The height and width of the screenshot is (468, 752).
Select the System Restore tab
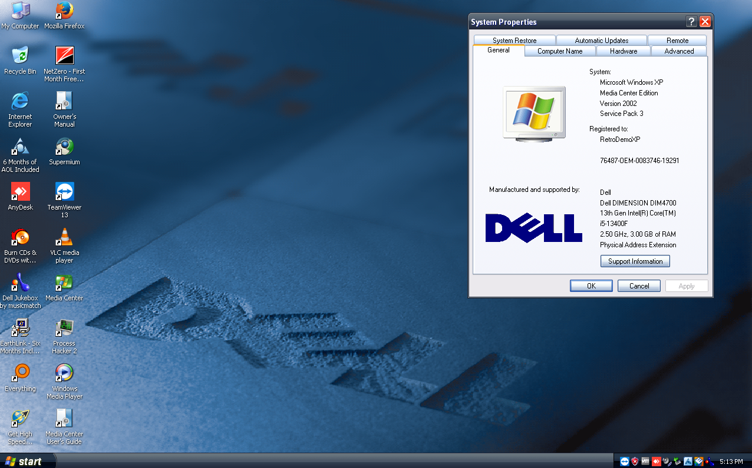(x=513, y=40)
